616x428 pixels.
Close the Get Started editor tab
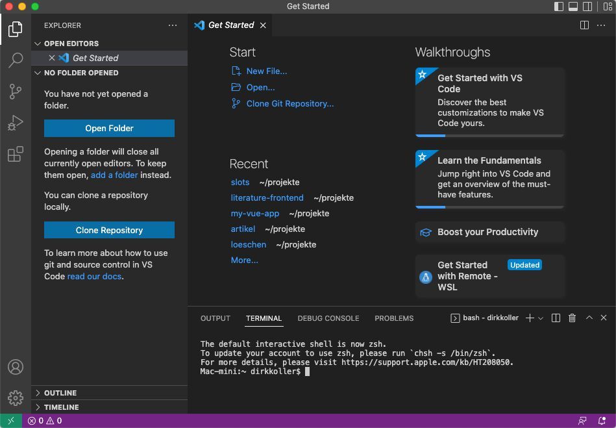pos(263,25)
